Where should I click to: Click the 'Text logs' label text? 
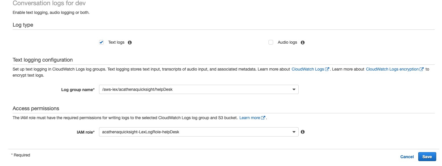pyautogui.click(x=116, y=43)
